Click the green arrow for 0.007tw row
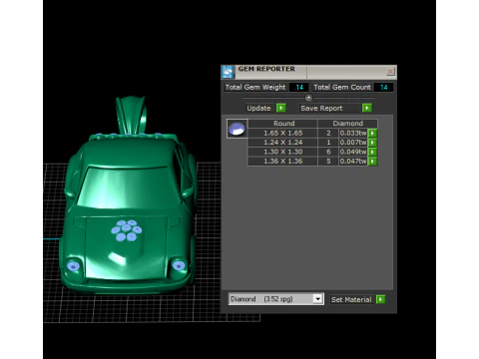 point(372,143)
